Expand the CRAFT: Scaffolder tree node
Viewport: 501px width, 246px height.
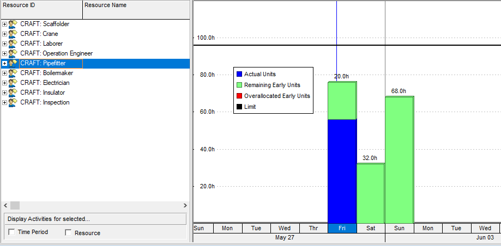5,24
